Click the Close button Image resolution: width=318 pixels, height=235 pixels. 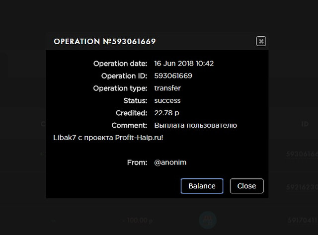(x=246, y=186)
